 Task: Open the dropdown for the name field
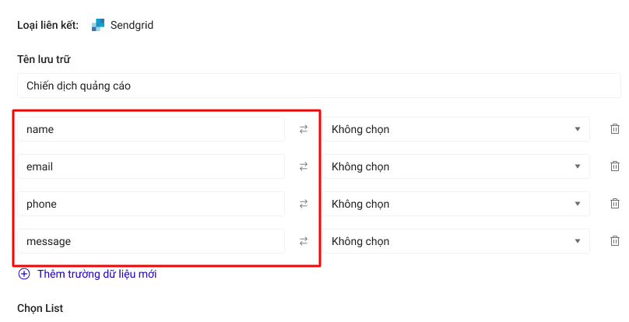tap(456, 129)
